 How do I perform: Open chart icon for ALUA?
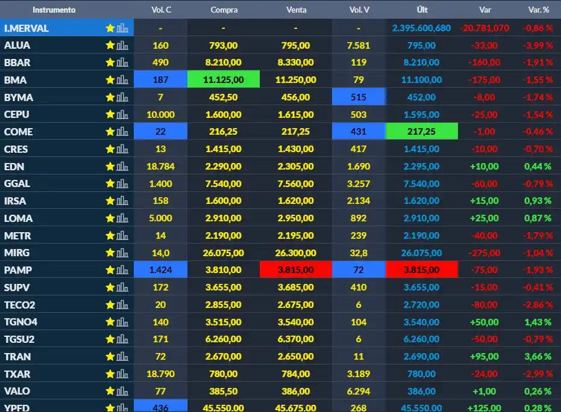pos(122,45)
